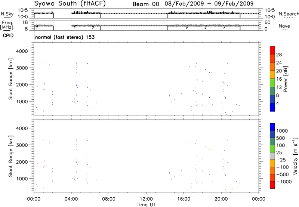299x207 pixels.
Task: Click the 'Velocity [m s-1]' colorbar title
Action: point(295,156)
